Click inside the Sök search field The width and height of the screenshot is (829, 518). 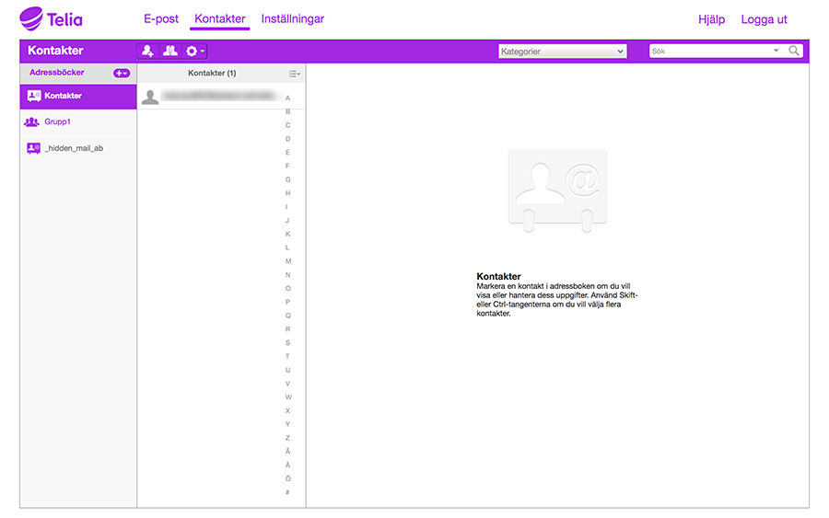coord(709,52)
